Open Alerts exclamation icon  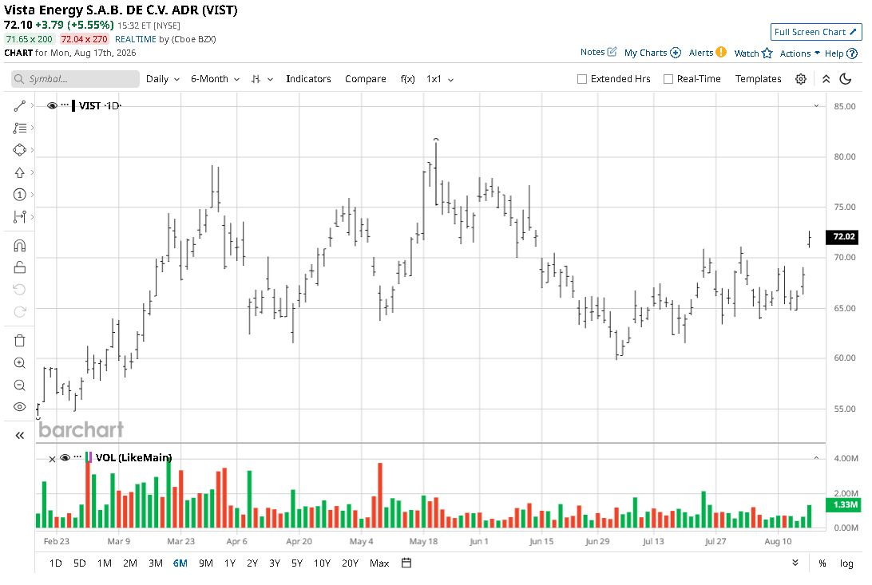(721, 52)
